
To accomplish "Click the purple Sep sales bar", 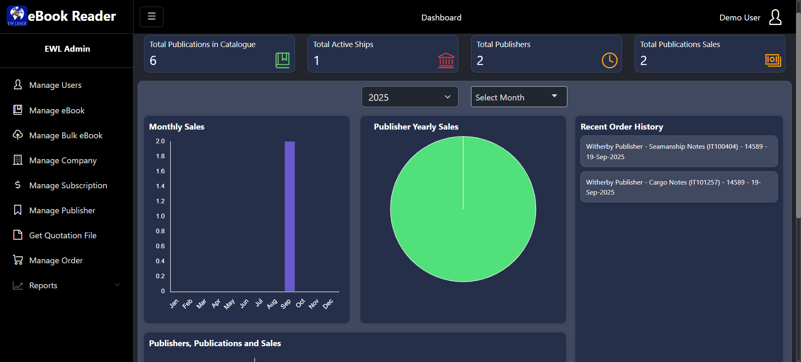I will pyautogui.click(x=290, y=217).
